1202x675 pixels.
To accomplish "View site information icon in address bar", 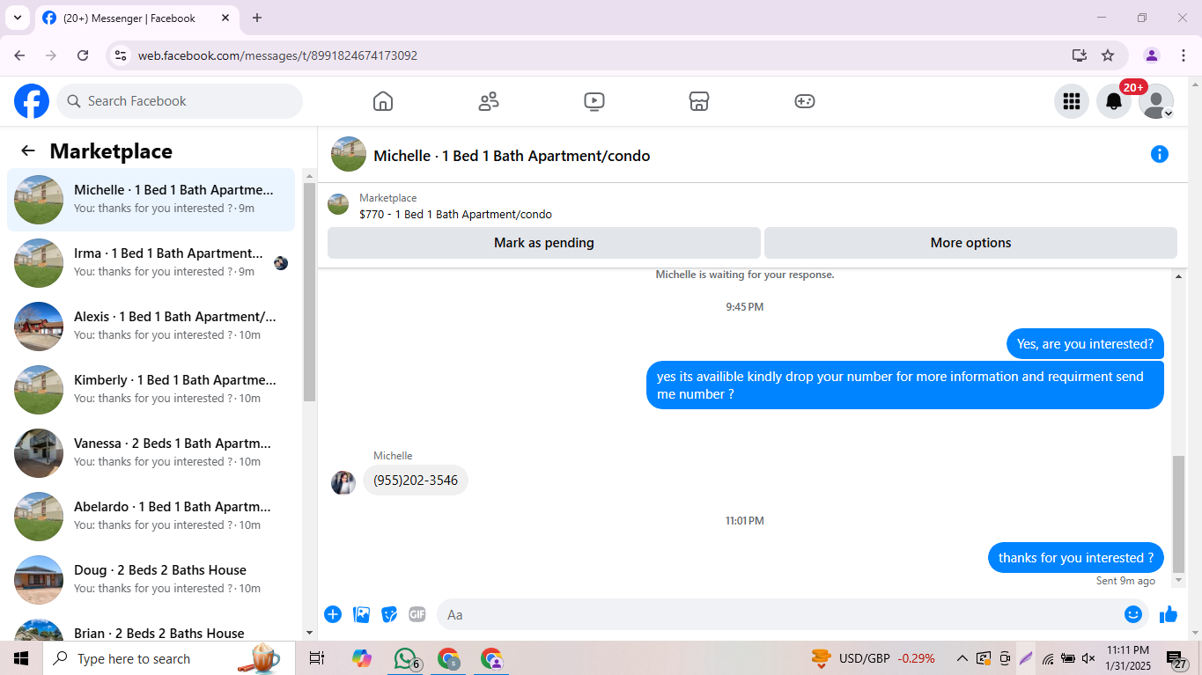I will (122, 55).
